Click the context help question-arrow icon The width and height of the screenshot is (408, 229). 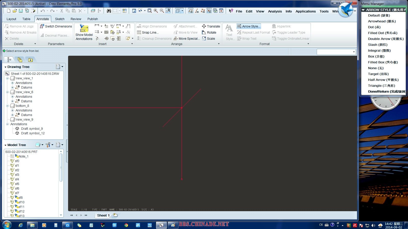point(231,11)
